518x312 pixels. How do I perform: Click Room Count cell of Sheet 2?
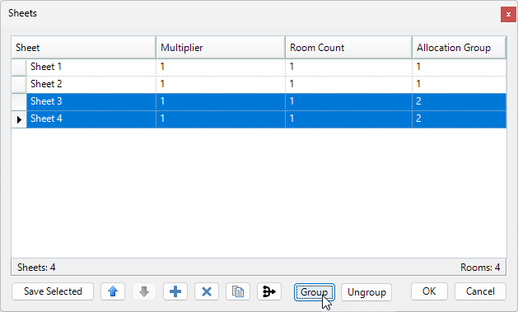(349, 84)
